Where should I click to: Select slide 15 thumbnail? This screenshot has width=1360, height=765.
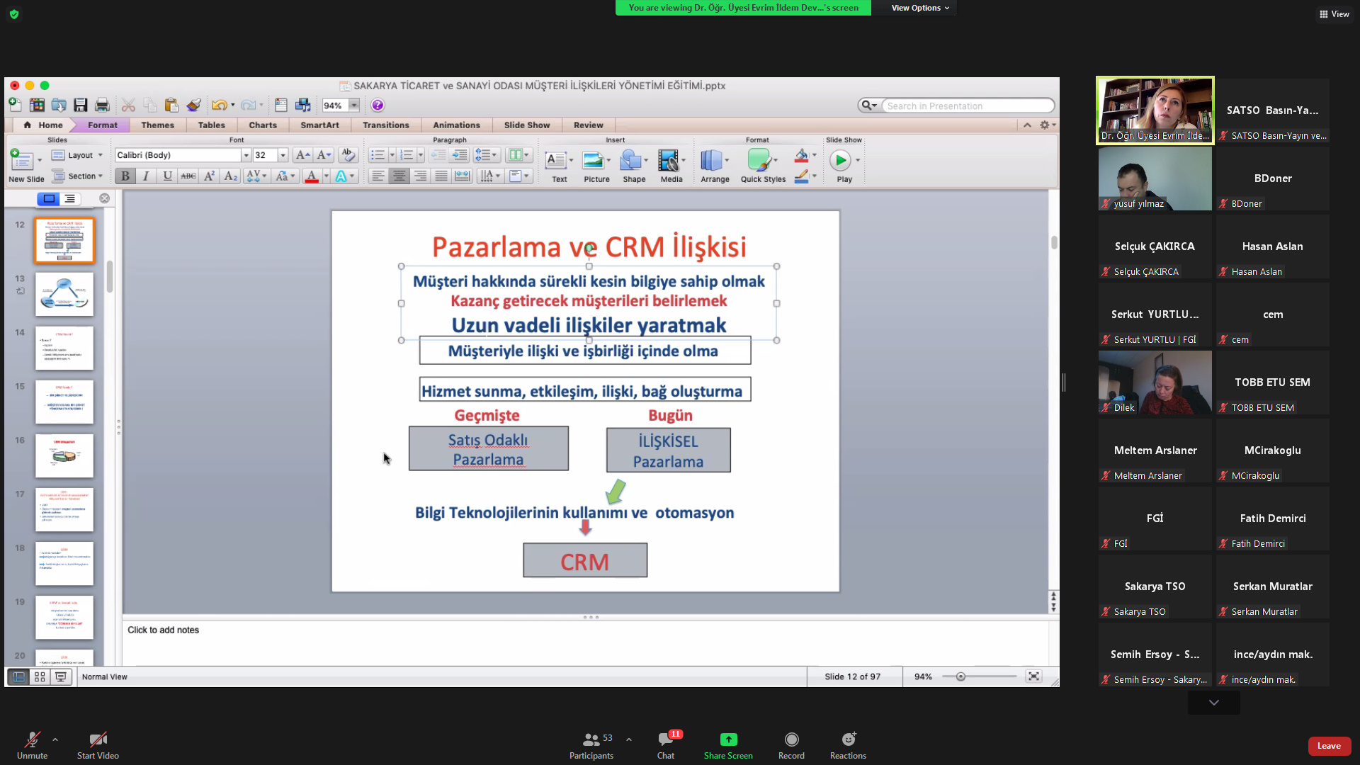(x=64, y=402)
